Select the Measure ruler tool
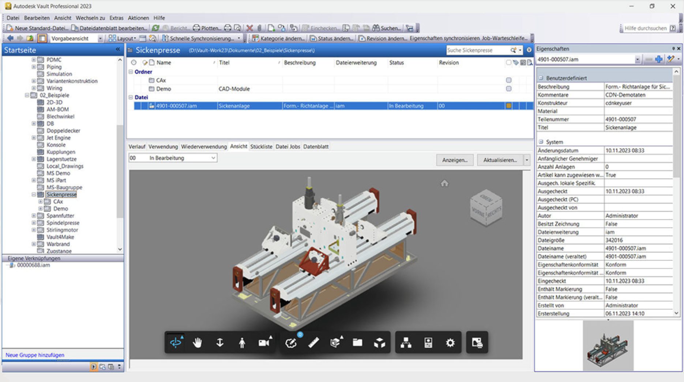This screenshot has width=684, height=382. pyautogui.click(x=313, y=343)
